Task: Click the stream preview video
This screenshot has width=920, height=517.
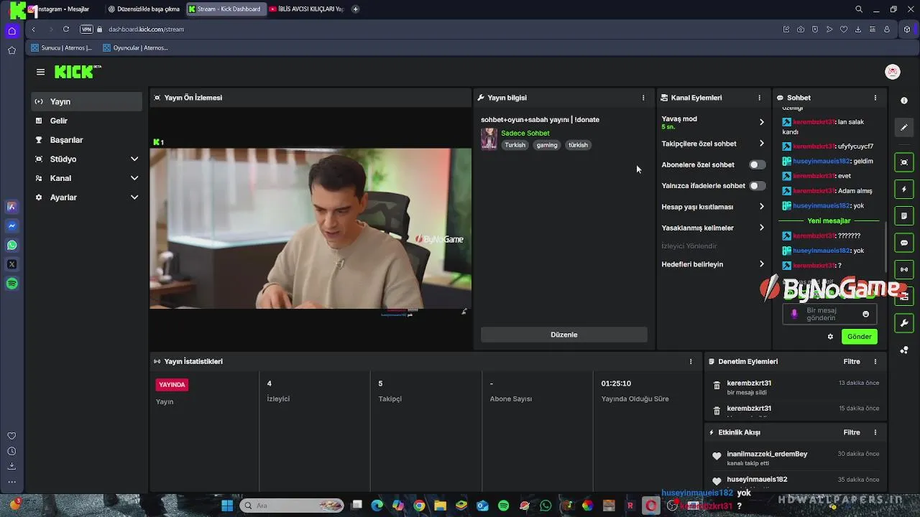Action: coord(310,228)
